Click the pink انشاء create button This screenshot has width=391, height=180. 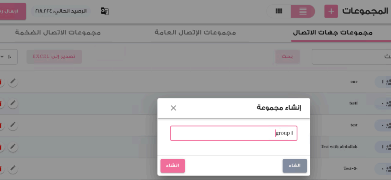point(173,166)
